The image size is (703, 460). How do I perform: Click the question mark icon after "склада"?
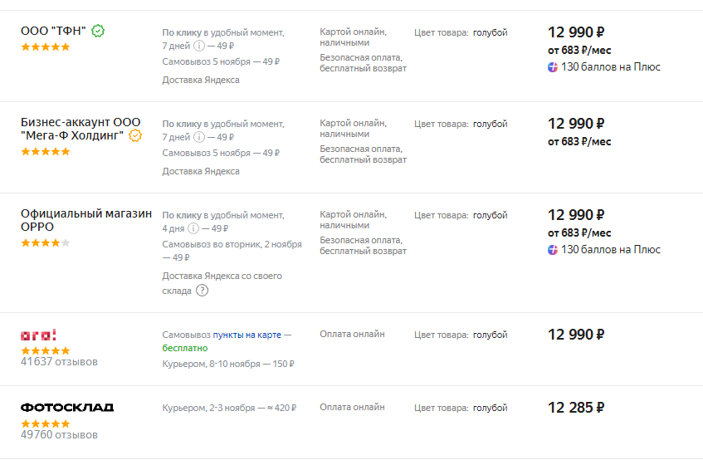pos(202,291)
